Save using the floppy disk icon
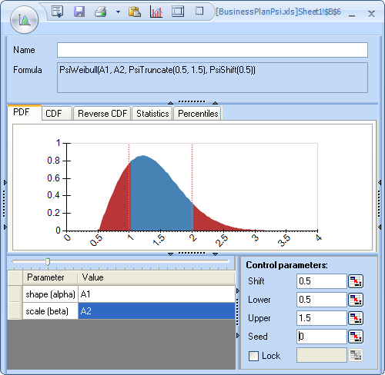This screenshot has height=375, width=385. (x=79, y=12)
